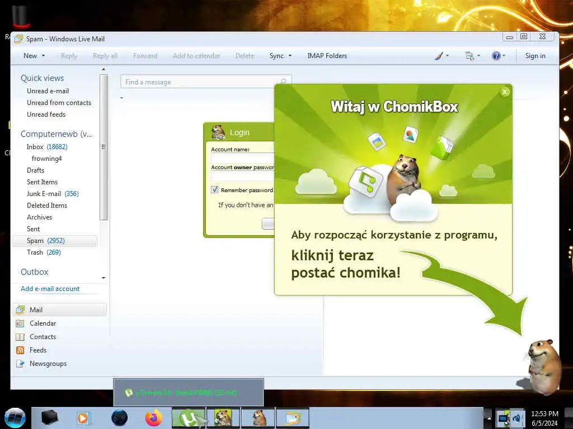
Task: Click the folder pane scroll down arrow
Action: 104,278
